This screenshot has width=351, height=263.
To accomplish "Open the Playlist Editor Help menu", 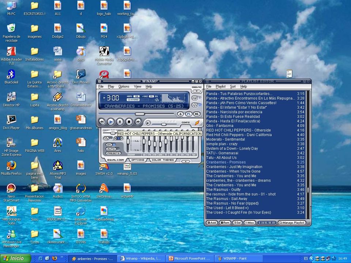I will tap(244, 87).
